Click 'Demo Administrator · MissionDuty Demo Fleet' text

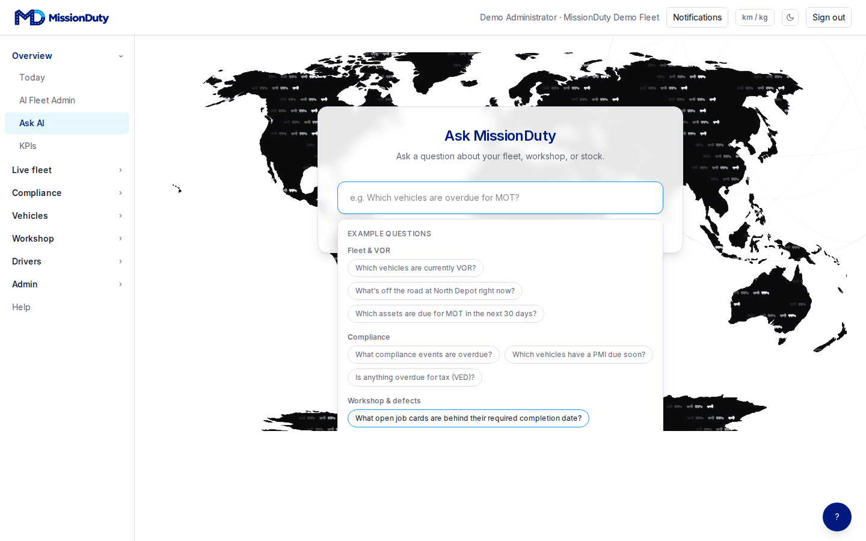(x=570, y=17)
